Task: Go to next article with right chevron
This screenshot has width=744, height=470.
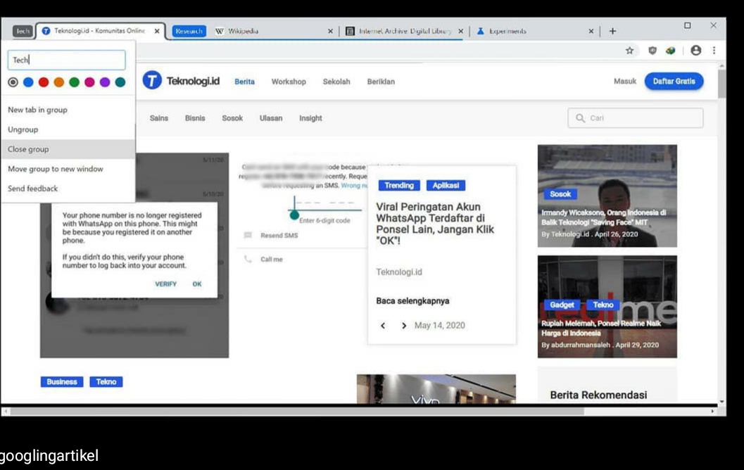Action: tap(404, 325)
